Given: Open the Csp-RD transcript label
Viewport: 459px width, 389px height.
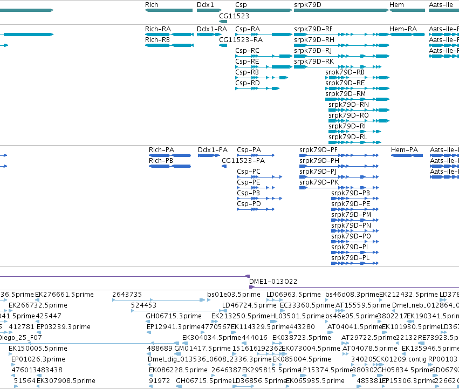Looking at the screenshot, I should (248, 84).
